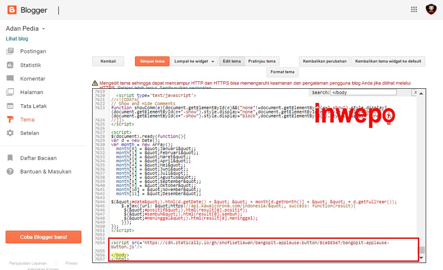This screenshot has width=443, height=270.
Task: Open Bantuan & Masukan menu item
Action: coord(45,172)
